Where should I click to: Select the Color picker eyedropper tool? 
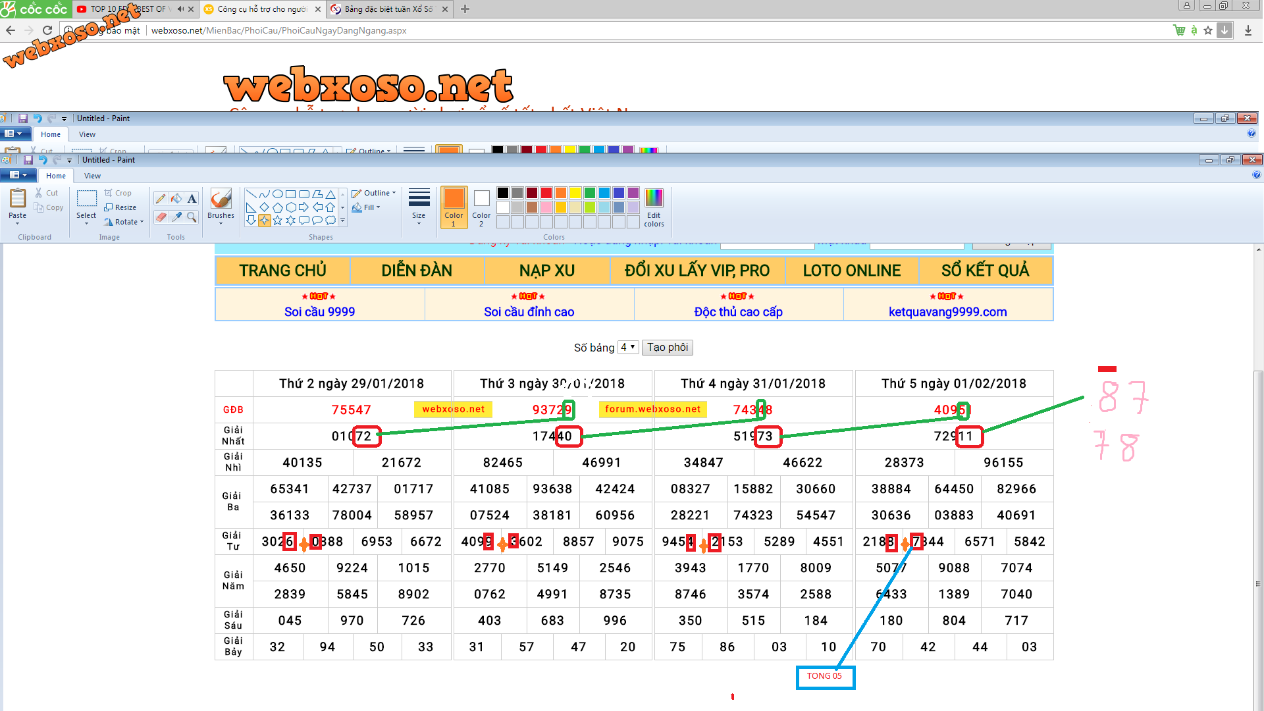176,216
